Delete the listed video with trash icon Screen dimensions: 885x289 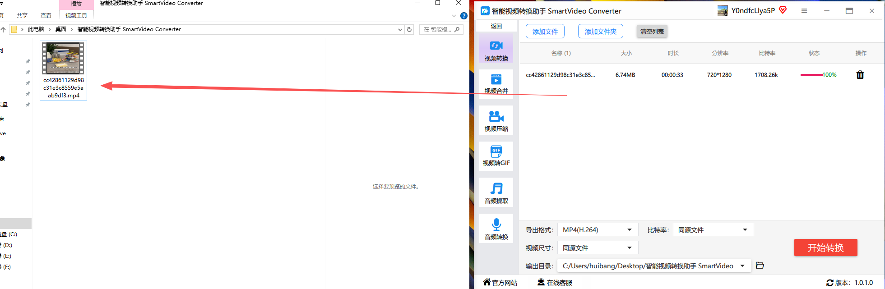pos(860,75)
